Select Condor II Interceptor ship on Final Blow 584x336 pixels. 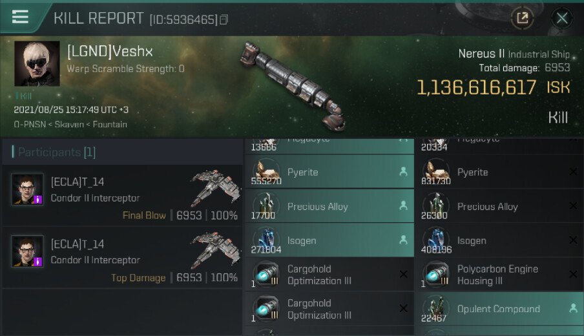215,188
